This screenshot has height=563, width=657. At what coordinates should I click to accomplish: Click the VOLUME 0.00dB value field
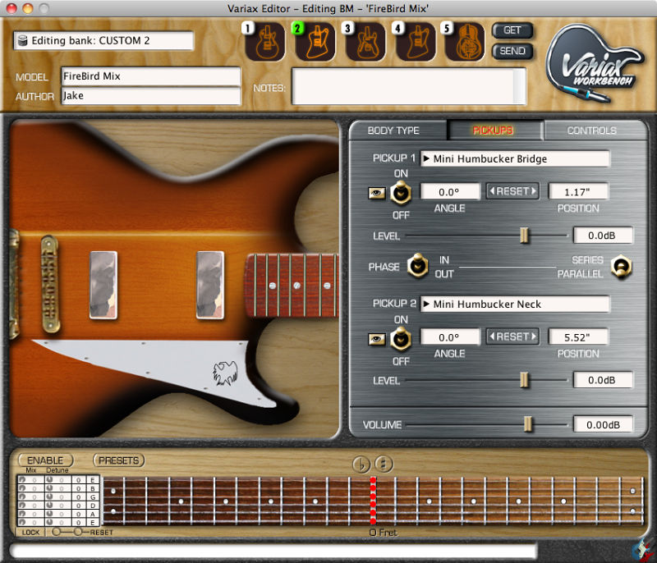[603, 425]
